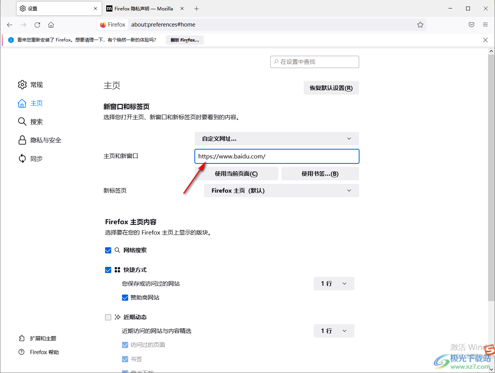Click the 在设置中查找 search box

[314, 62]
